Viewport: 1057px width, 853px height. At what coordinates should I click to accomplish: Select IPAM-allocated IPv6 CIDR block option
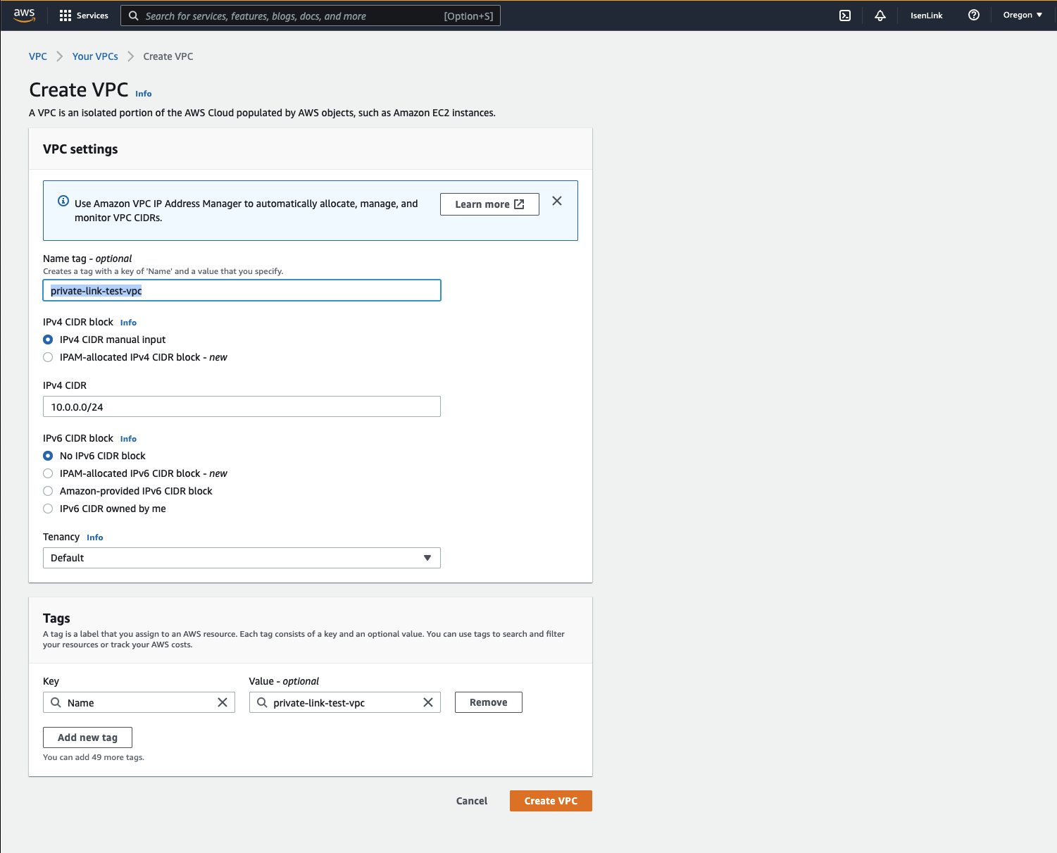(48, 473)
